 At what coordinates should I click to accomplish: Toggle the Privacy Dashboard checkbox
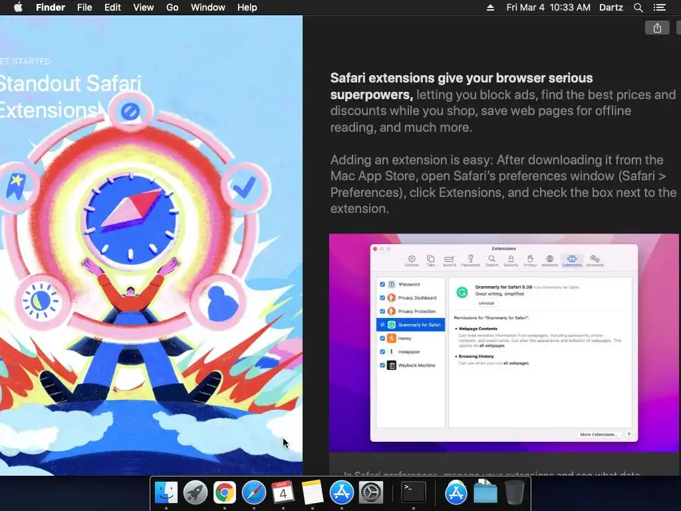click(382, 297)
